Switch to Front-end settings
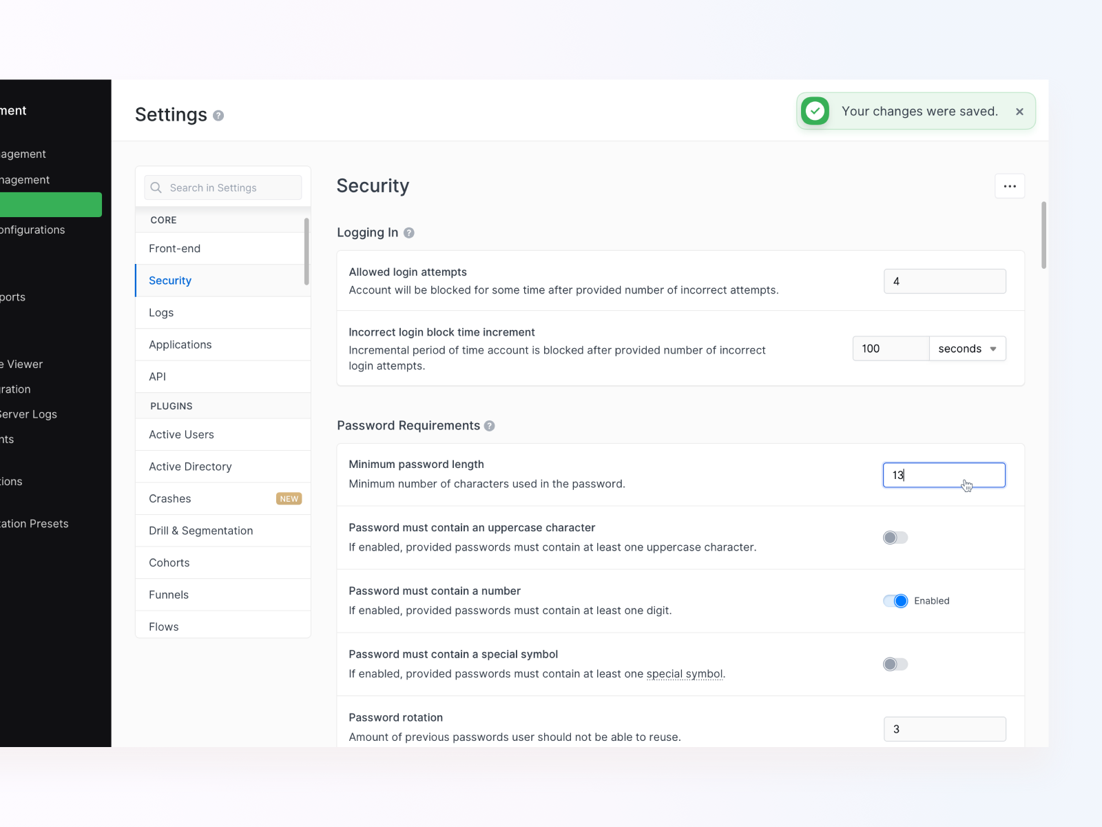This screenshot has height=827, width=1102. (174, 248)
